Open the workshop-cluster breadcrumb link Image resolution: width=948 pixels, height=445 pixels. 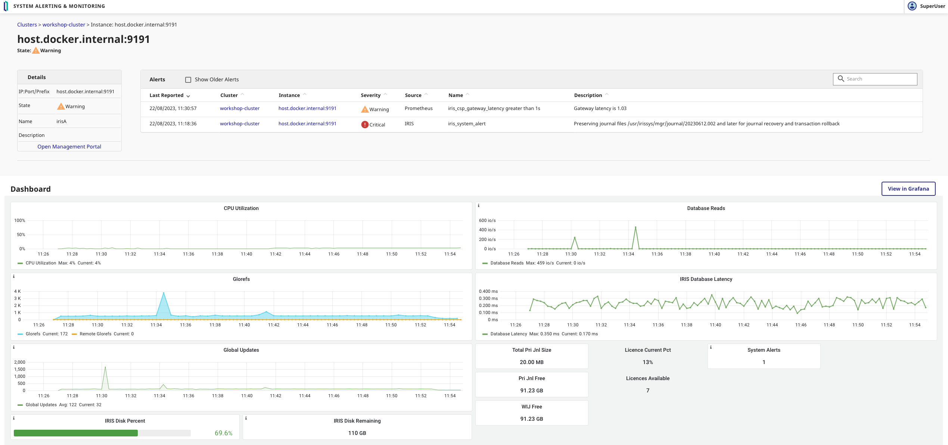(x=64, y=25)
